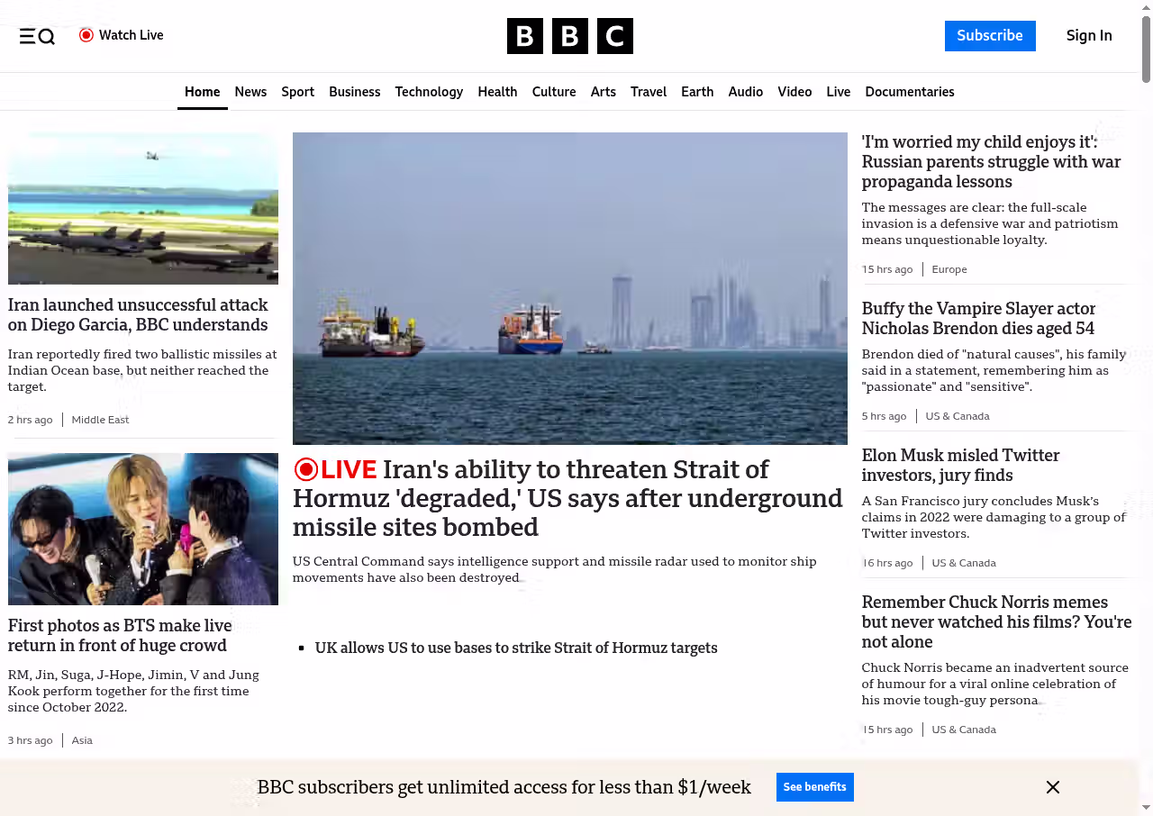Switch to the Technology tab
The height and width of the screenshot is (816, 1153).
tap(429, 92)
